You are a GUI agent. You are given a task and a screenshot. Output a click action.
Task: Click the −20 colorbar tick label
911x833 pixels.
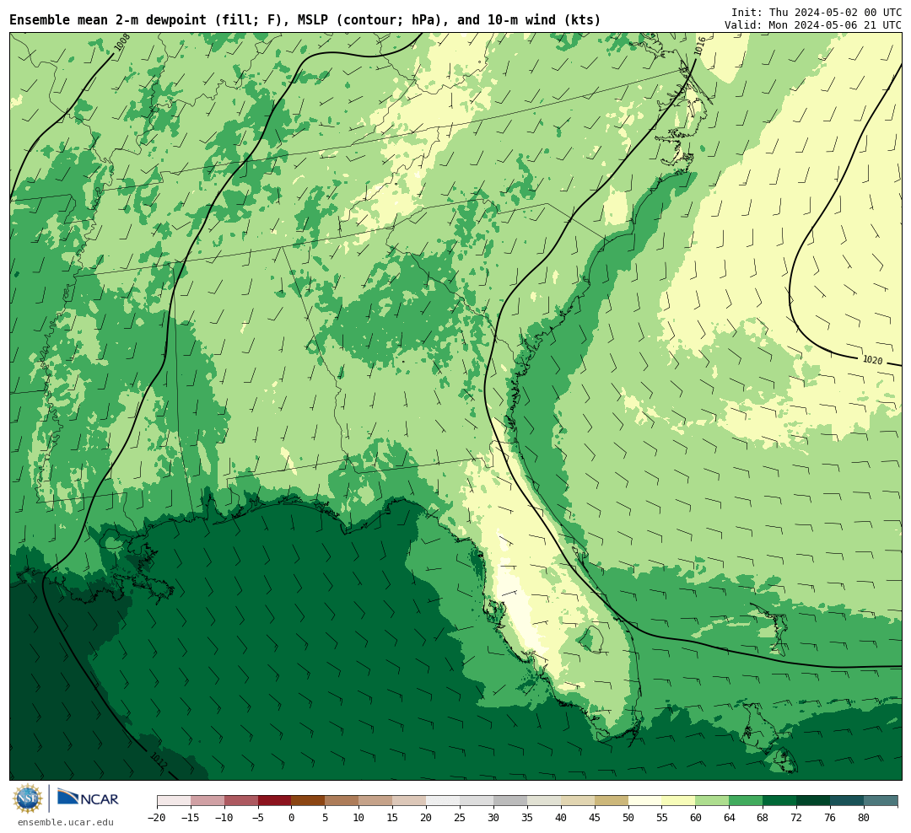click(157, 817)
